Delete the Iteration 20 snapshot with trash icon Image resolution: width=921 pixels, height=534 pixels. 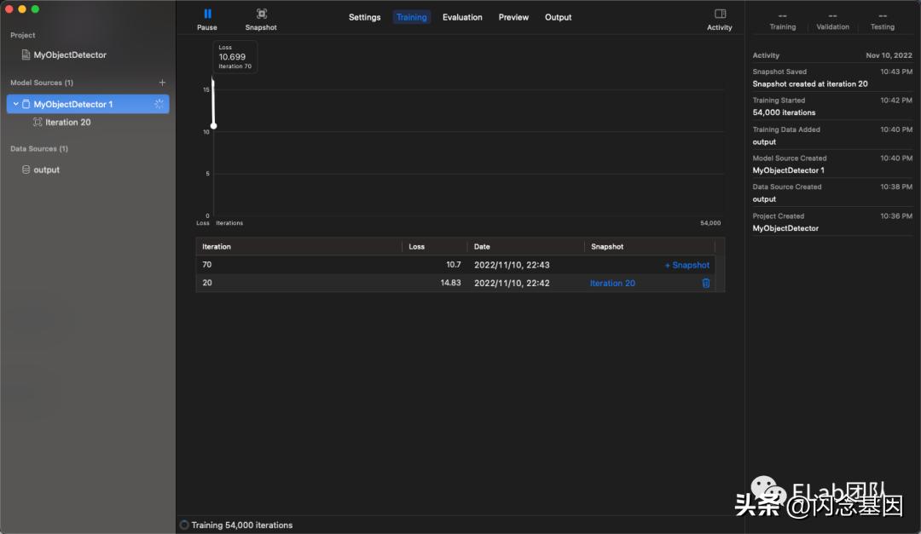coord(705,283)
